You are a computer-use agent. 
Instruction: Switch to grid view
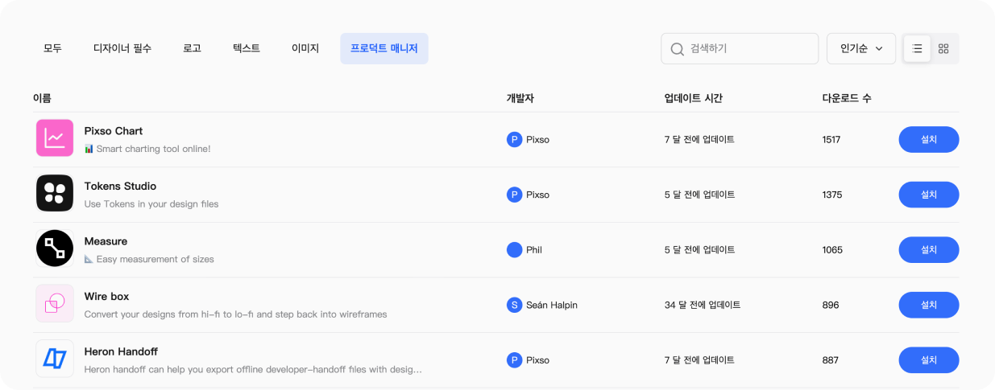coord(943,48)
